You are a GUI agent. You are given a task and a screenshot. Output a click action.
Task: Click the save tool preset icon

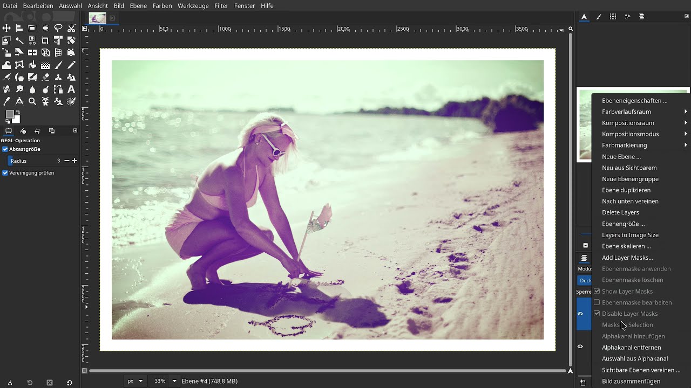point(10,383)
